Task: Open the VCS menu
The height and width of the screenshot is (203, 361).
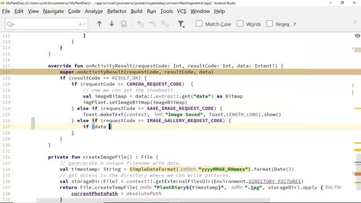Action: pos(182,11)
